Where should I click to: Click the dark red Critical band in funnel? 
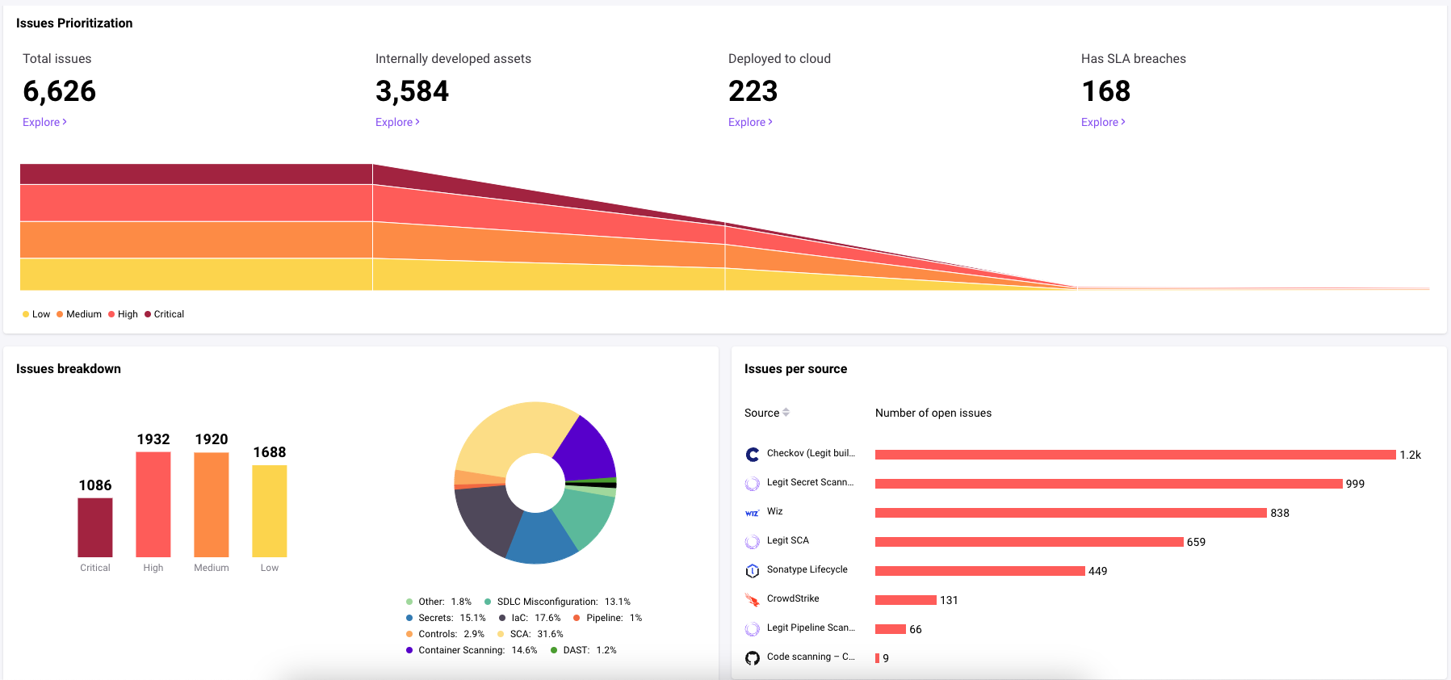(196, 174)
